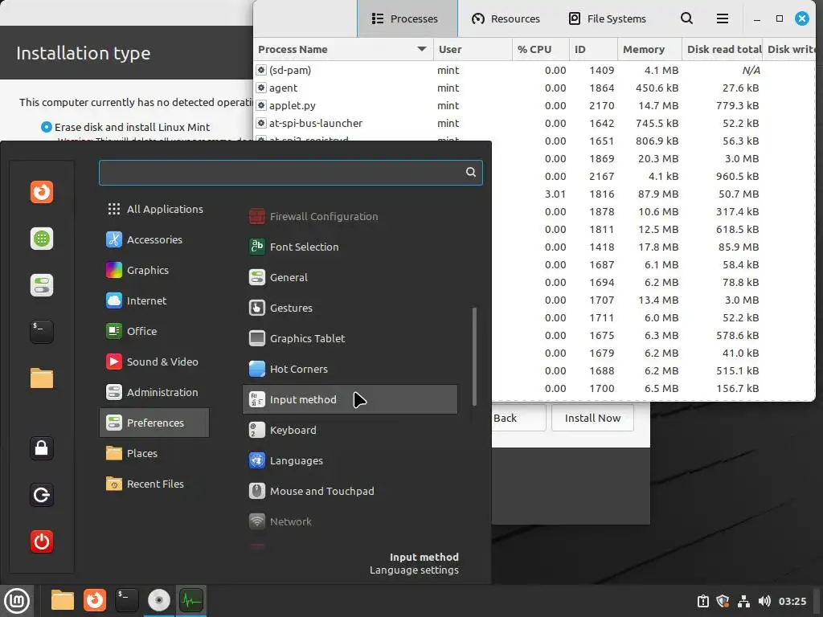
Task: Switch to the Resources tab
Action: click(506, 19)
